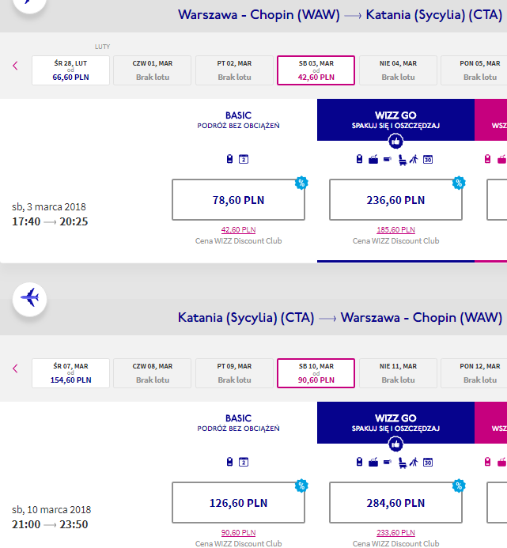The image size is (507, 548).
Task: Open 233,60 PLN Discount Club price link
Action: (395, 532)
